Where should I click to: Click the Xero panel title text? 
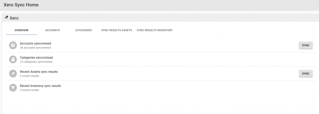coord(14,18)
